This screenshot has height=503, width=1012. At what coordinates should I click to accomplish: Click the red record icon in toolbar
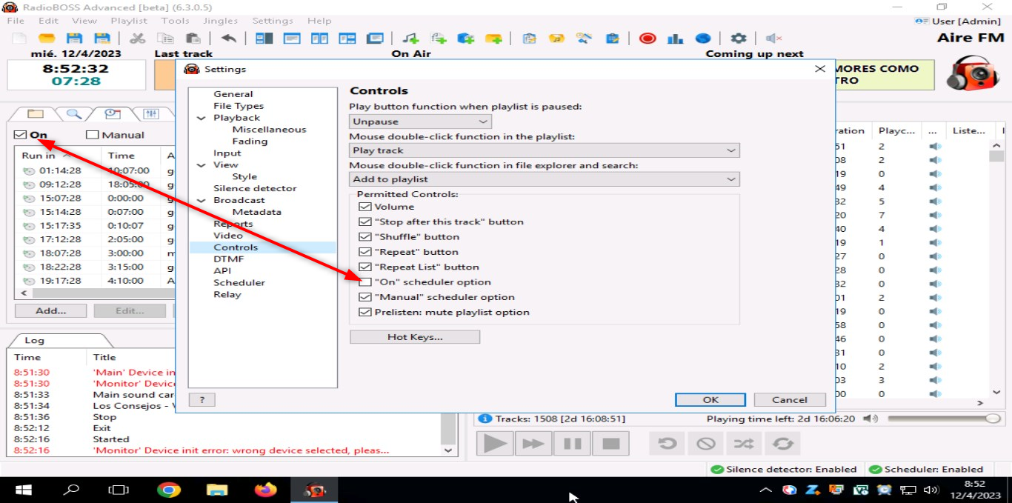(x=648, y=39)
